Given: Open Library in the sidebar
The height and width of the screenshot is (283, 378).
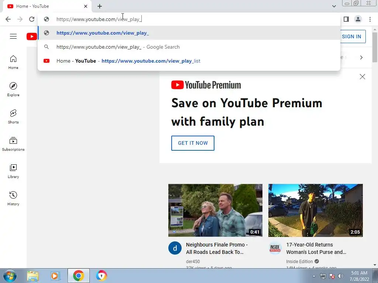Looking at the screenshot, I should (x=13, y=171).
